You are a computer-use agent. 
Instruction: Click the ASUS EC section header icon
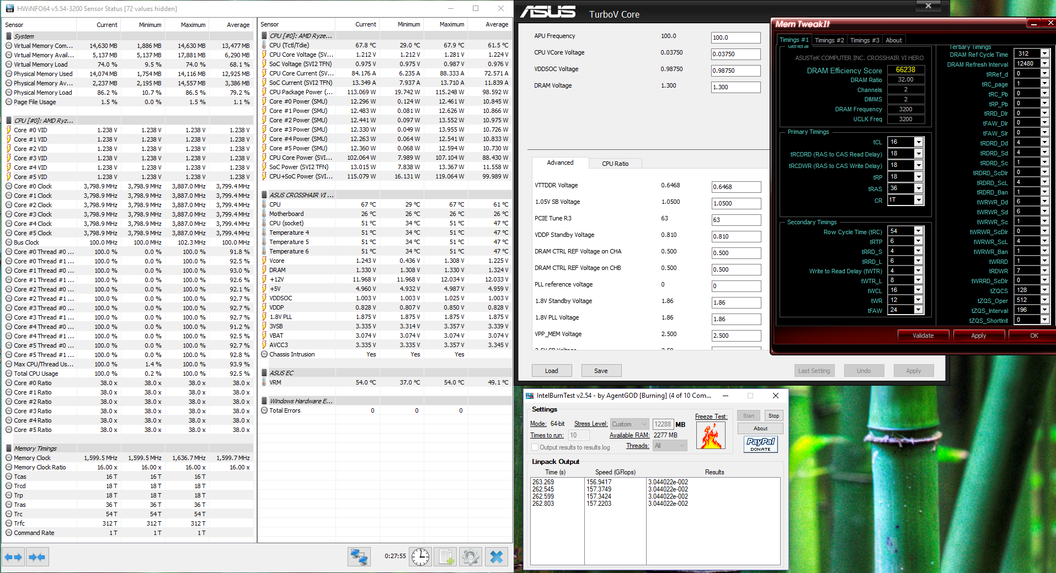265,373
